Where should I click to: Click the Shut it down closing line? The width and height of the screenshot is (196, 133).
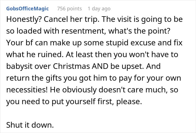tap(30, 125)
